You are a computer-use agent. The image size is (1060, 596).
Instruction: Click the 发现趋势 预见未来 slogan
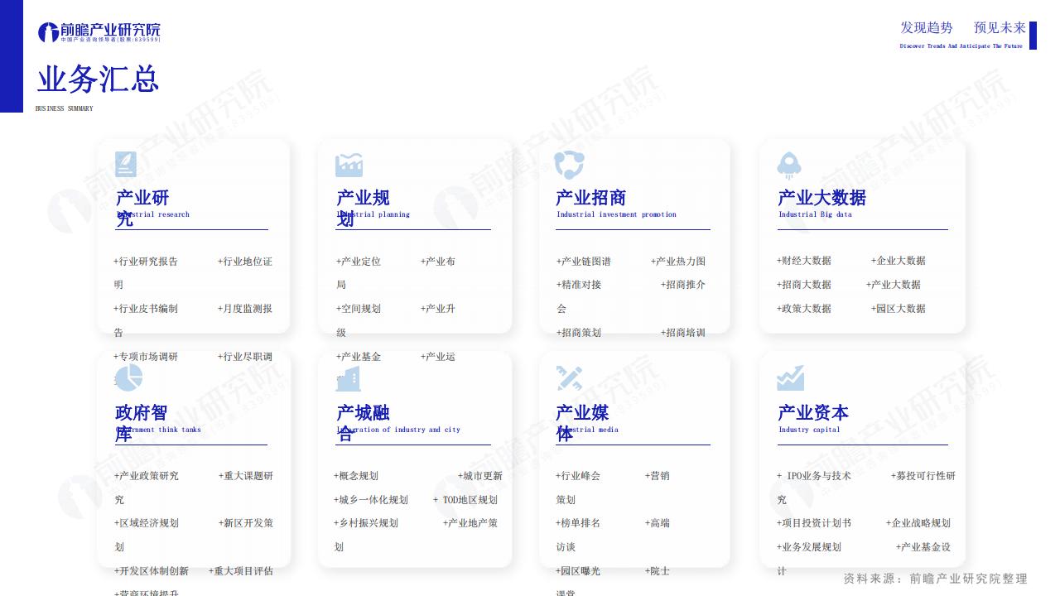click(x=962, y=28)
